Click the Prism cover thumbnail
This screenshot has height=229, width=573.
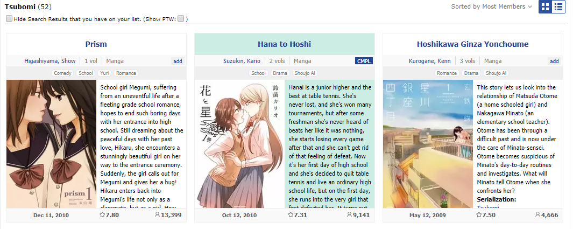(52, 144)
